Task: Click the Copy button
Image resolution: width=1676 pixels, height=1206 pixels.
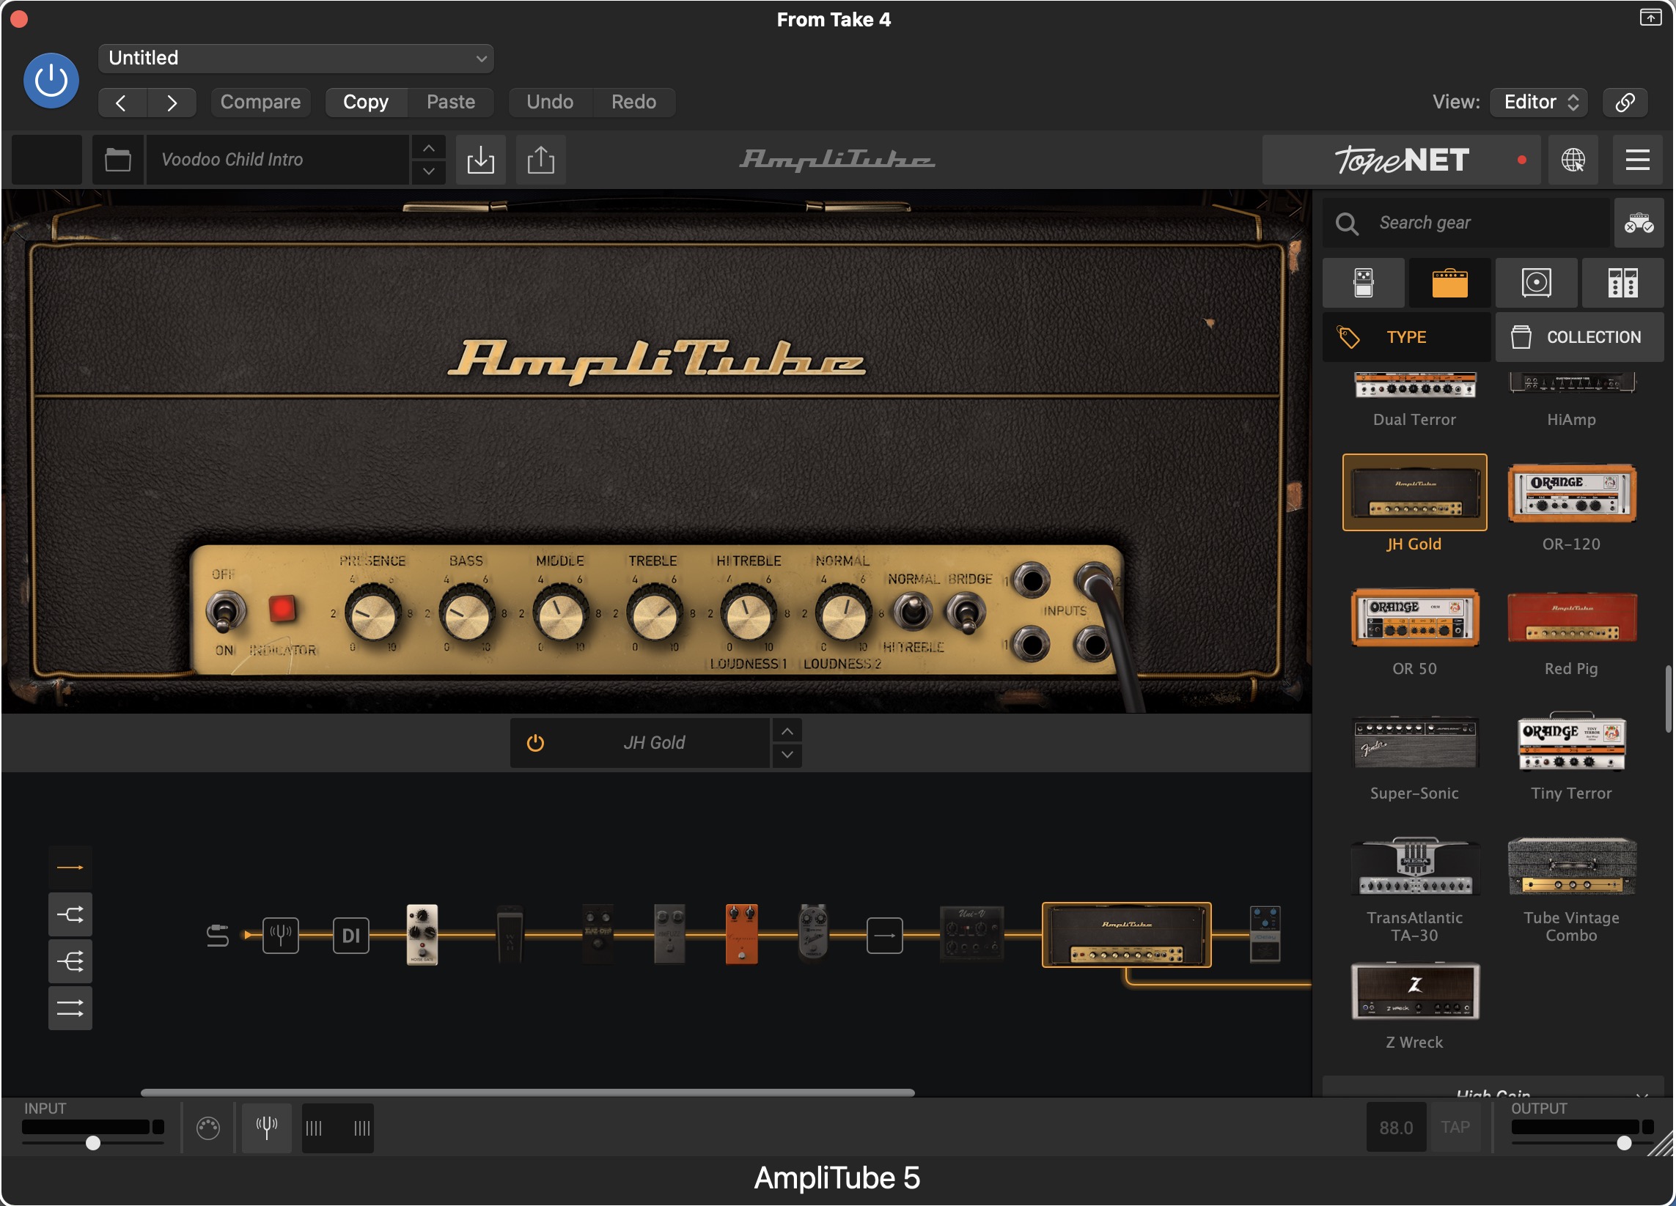Action: tap(366, 102)
